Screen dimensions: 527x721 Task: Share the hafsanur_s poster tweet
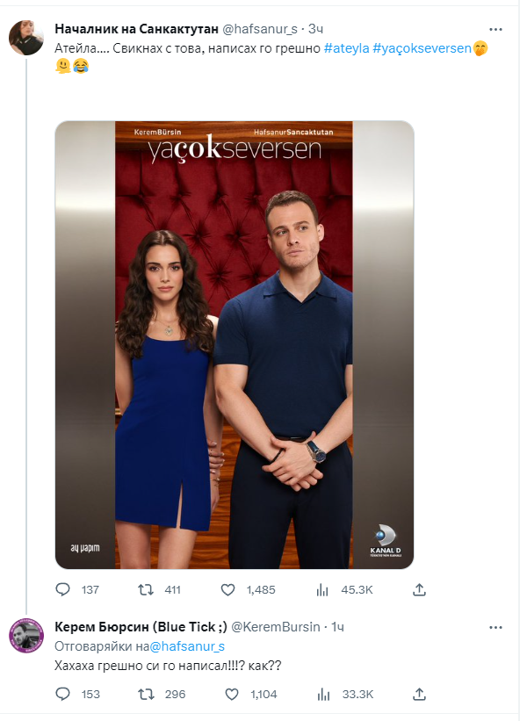[x=420, y=589]
